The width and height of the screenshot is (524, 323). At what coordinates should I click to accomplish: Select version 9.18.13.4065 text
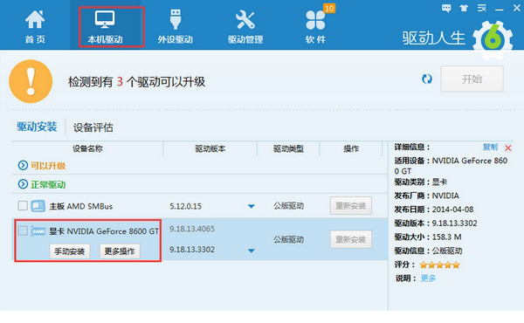click(192, 229)
